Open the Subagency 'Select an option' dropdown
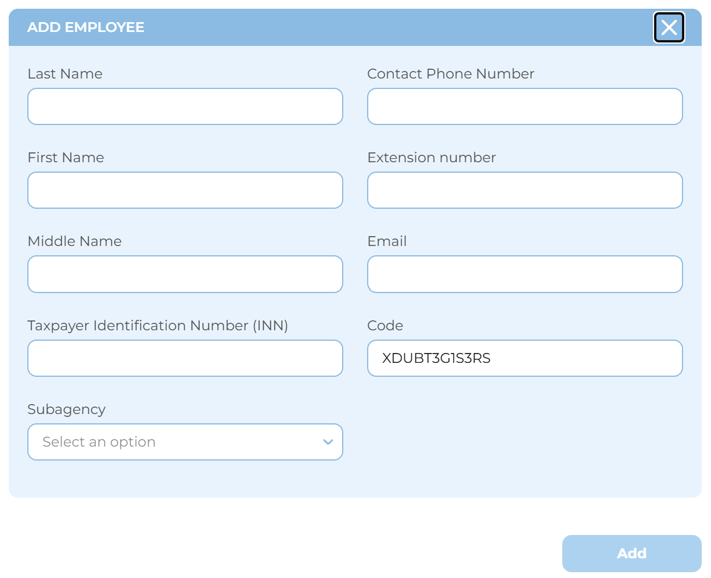Screen dimensions: 711x578 click(185, 442)
